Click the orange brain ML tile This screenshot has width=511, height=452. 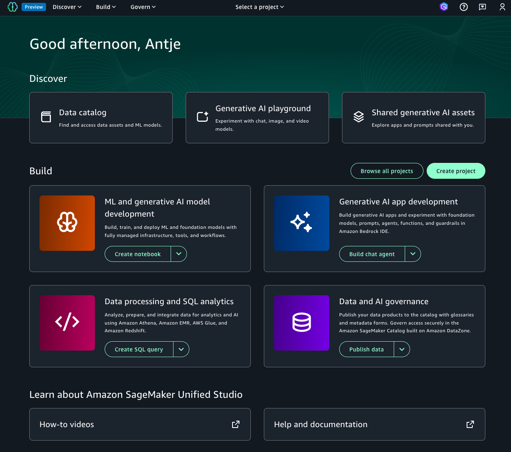[x=67, y=223]
